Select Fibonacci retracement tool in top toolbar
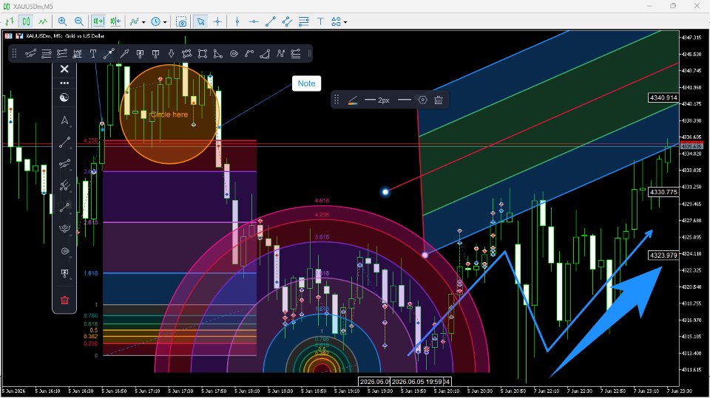The image size is (710, 398). tap(304, 21)
